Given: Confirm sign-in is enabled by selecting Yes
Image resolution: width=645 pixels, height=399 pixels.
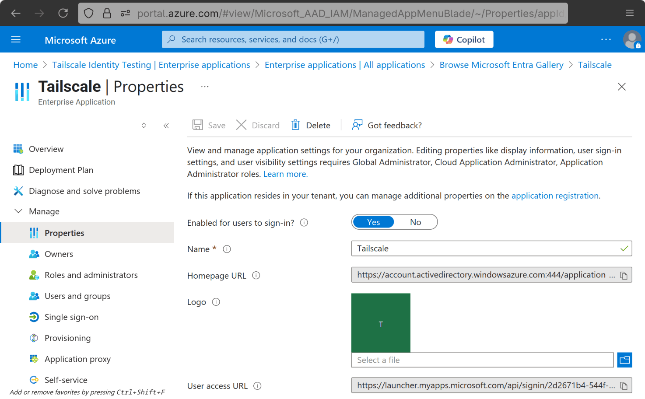Looking at the screenshot, I should tap(373, 222).
